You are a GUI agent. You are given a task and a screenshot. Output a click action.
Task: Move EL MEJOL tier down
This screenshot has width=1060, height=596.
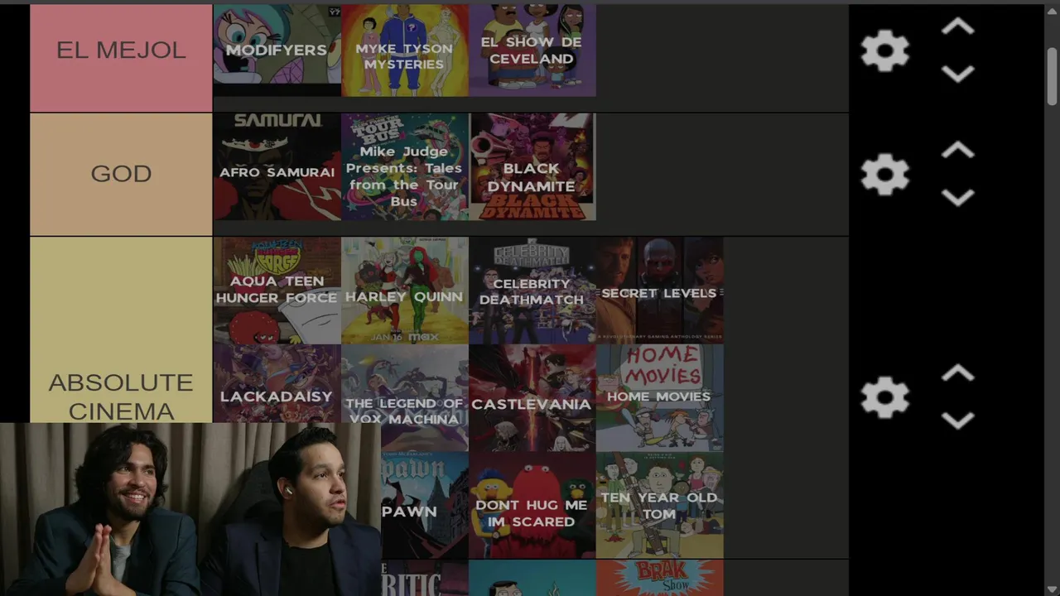click(x=957, y=74)
